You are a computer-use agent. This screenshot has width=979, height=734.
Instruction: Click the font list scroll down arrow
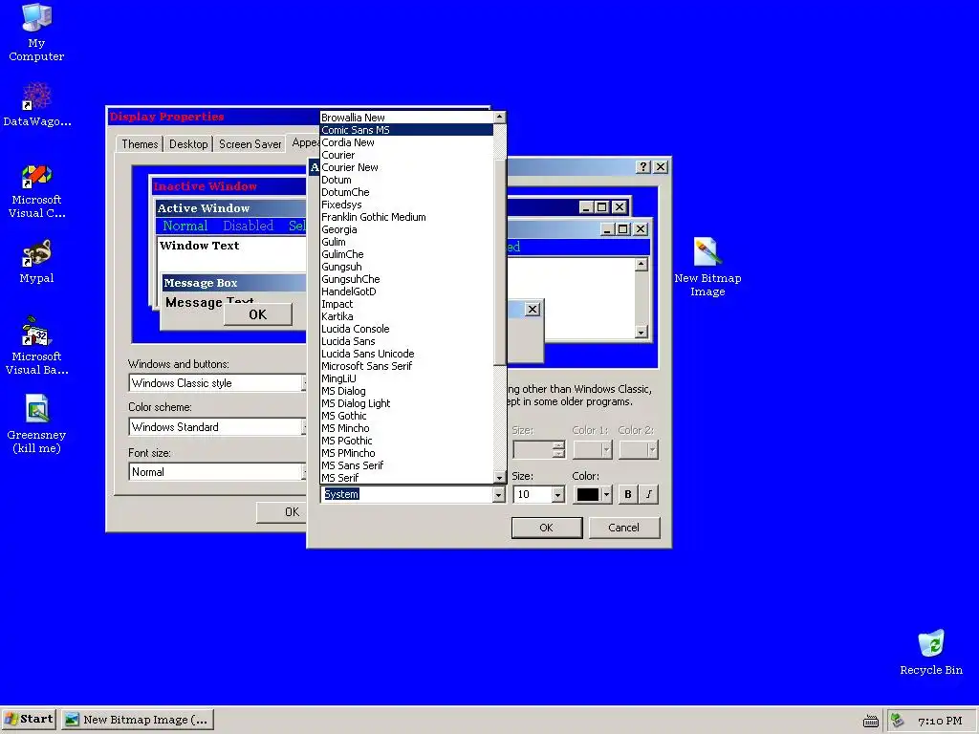(499, 478)
